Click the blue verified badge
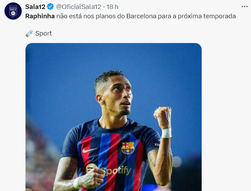This screenshot has width=251, height=191. [x=50, y=7]
